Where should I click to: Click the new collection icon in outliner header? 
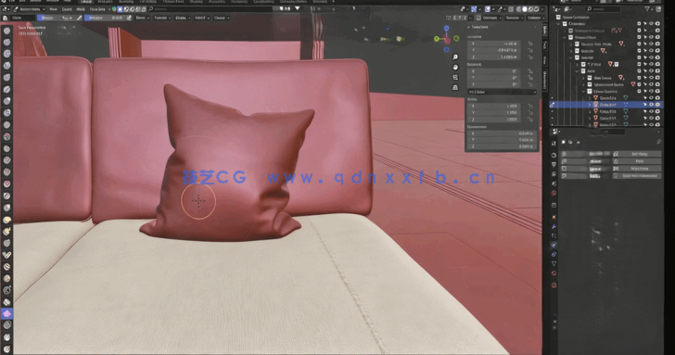[x=659, y=9]
